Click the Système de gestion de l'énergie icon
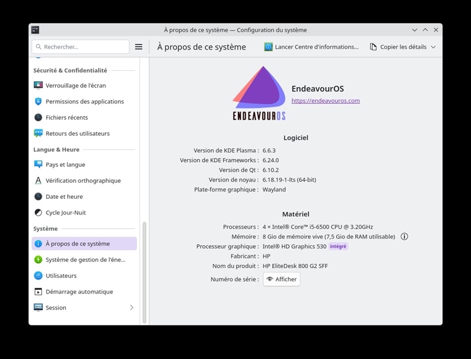The image size is (471, 359). [x=39, y=259]
